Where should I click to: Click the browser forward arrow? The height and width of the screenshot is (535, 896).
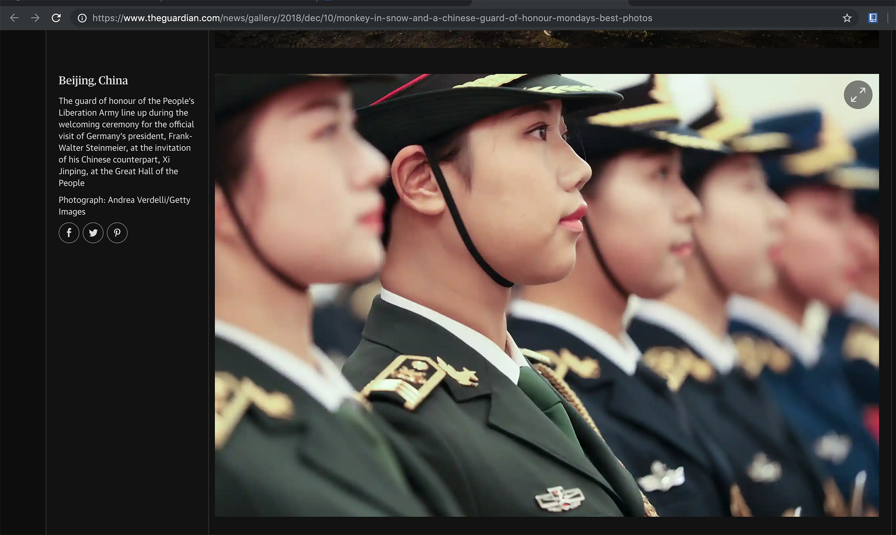(35, 18)
